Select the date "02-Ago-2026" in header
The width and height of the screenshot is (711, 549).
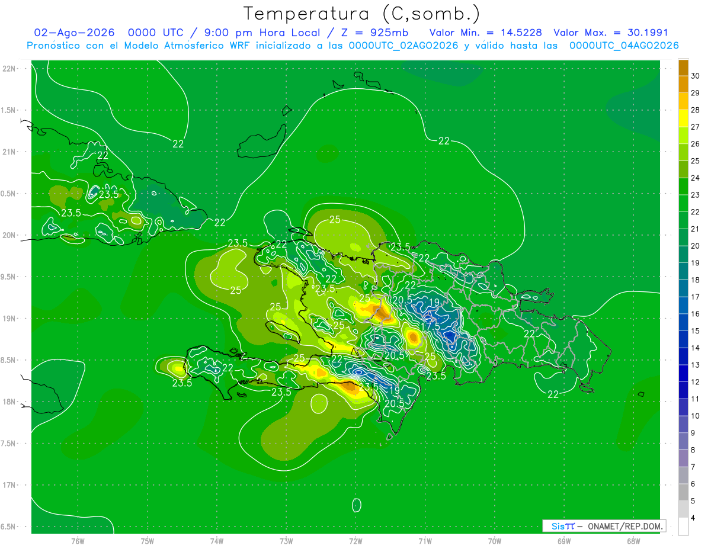point(74,33)
